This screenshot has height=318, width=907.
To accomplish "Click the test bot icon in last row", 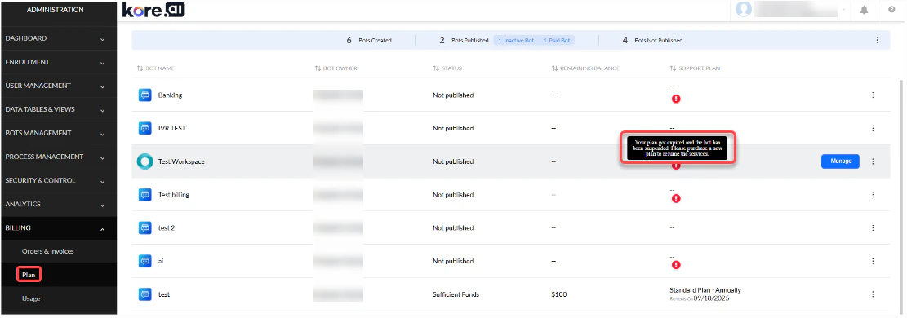I will (x=144, y=294).
